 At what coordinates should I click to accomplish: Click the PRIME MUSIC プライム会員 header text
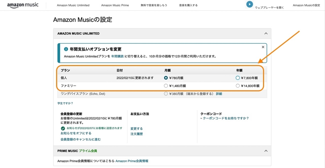coord(77,151)
